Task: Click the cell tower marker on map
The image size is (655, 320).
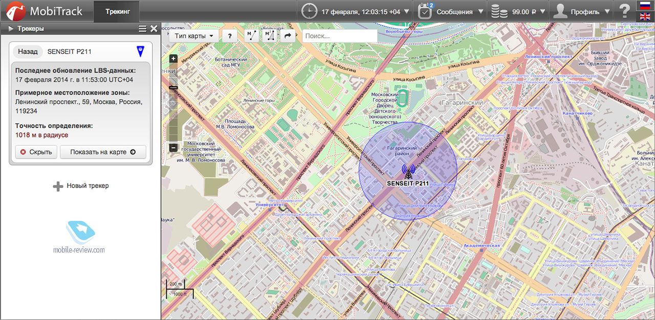Action: (407, 171)
